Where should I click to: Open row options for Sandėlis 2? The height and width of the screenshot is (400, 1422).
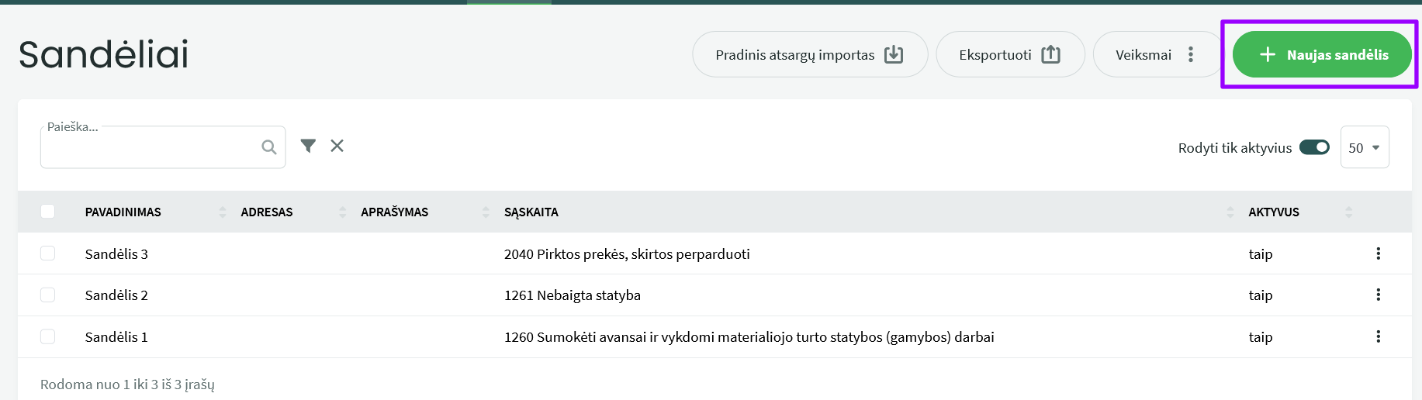click(x=1378, y=295)
